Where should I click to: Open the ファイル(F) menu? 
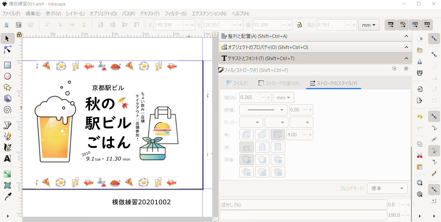coord(11,14)
